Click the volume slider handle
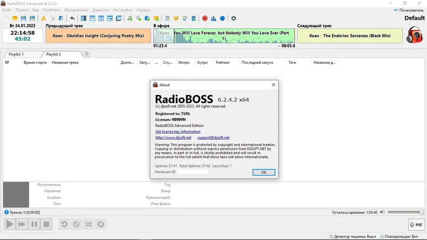 (x=421, y=212)
